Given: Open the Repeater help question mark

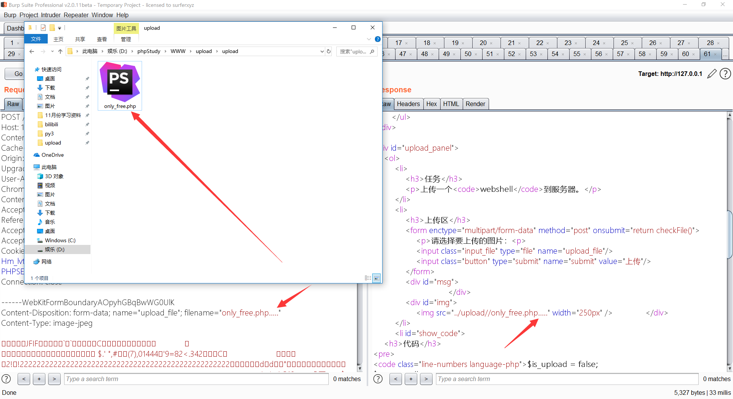Looking at the screenshot, I should 725,74.
